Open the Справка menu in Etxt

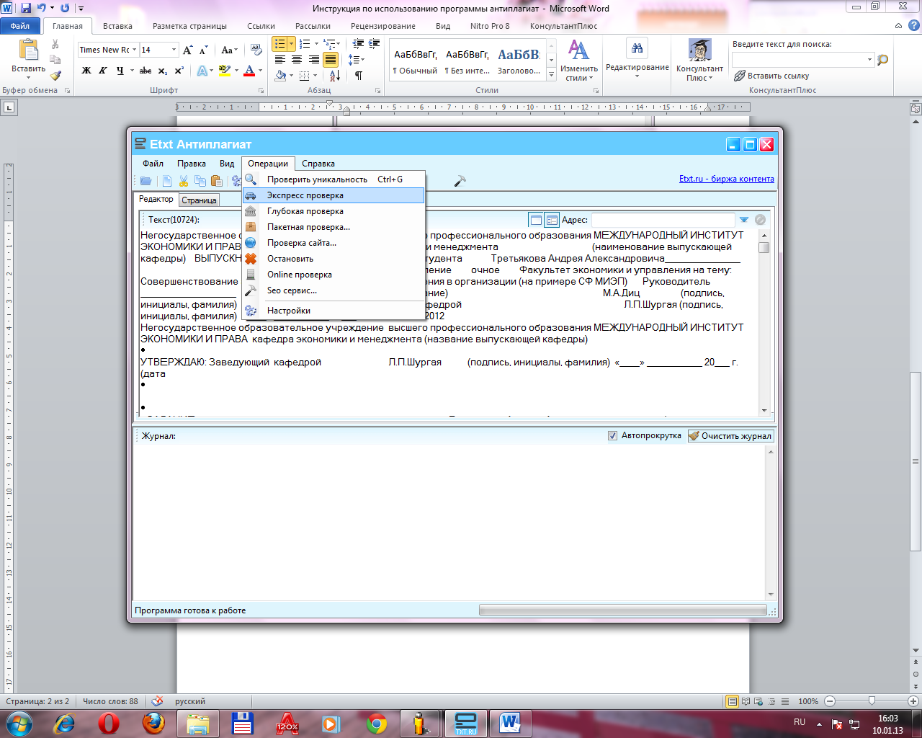pos(318,164)
